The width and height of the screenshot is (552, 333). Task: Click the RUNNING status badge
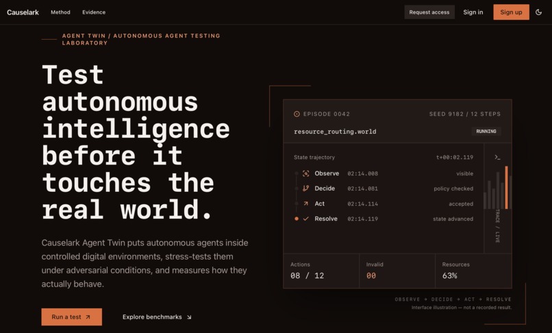tap(486, 132)
